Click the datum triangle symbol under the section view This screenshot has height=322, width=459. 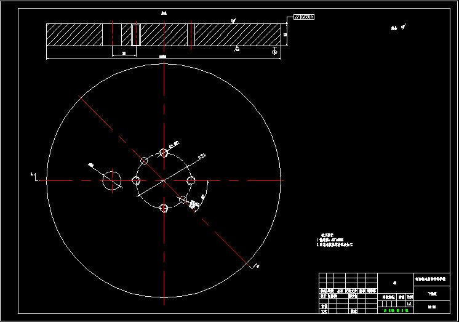[x=274, y=50]
